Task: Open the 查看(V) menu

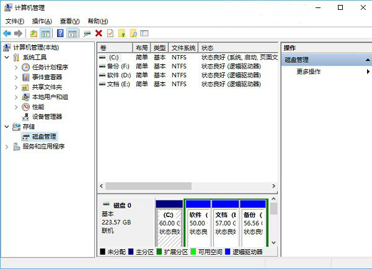Action: click(69, 21)
